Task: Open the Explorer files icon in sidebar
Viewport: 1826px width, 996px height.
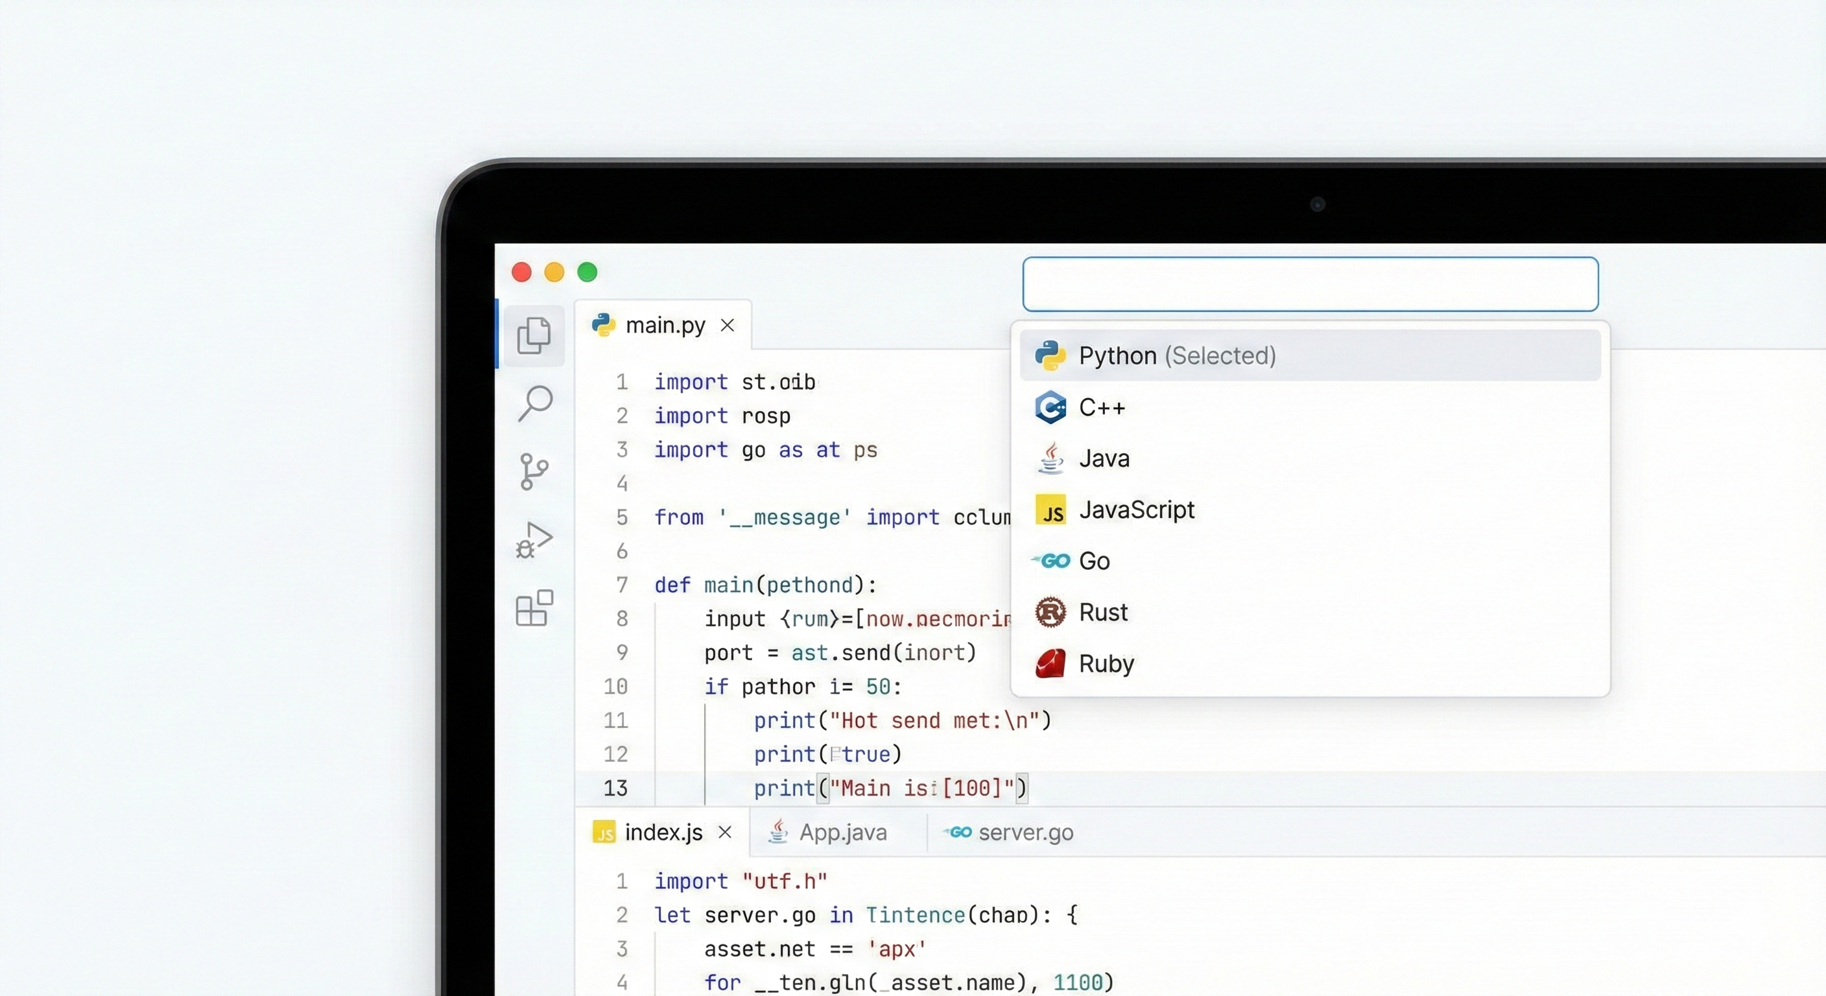Action: pyautogui.click(x=534, y=335)
